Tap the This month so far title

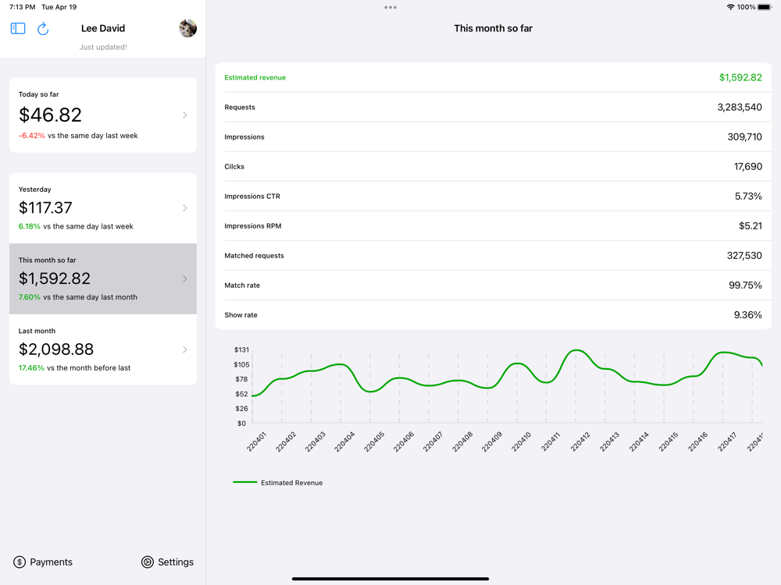pyautogui.click(x=493, y=28)
